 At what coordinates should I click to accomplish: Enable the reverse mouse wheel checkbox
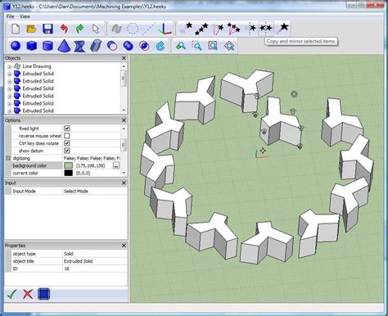(67, 136)
